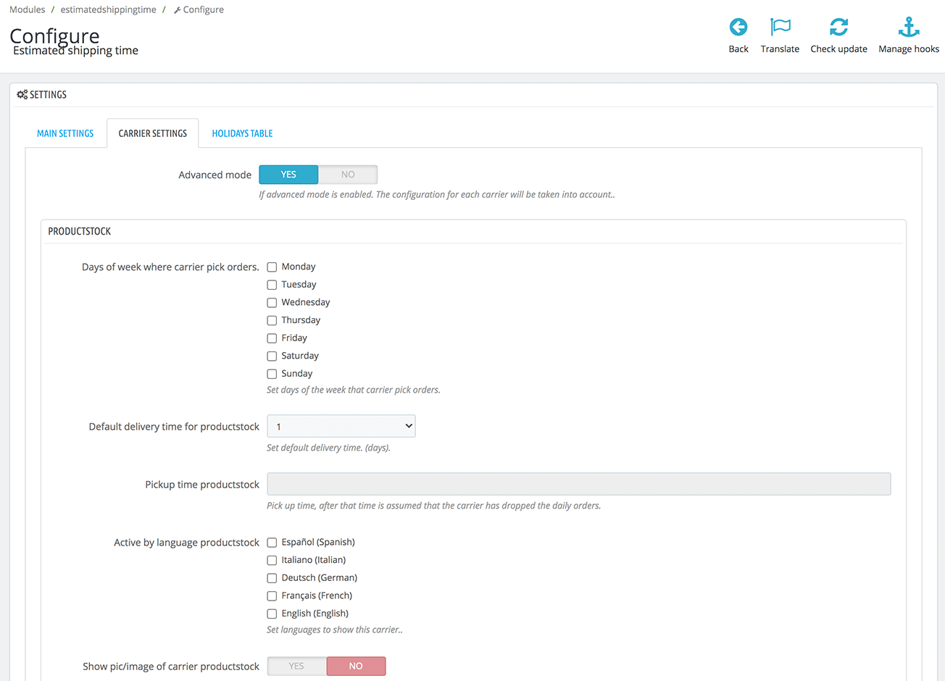Image resolution: width=945 pixels, height=681 pixels.
Task: Open the Holidays Table tab
Action: click(x=242, y=133)
